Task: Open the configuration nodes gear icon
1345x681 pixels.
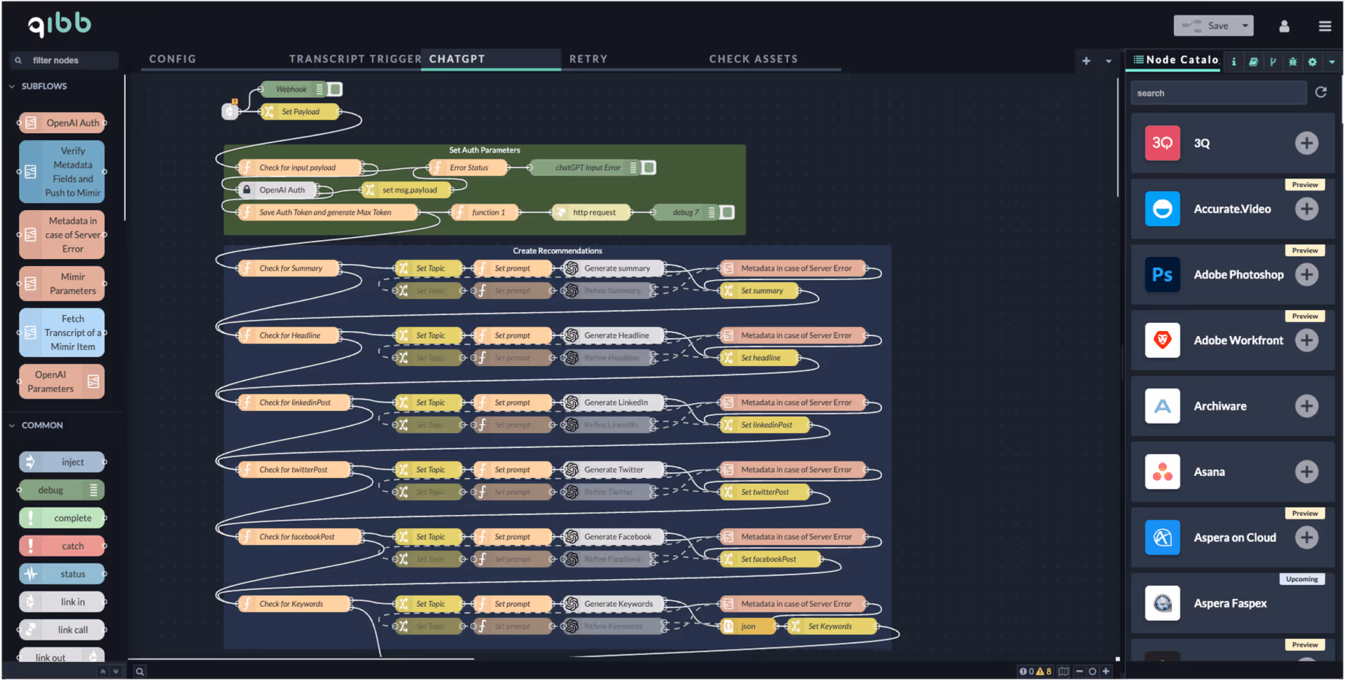Action: (x=1312, y=62)
